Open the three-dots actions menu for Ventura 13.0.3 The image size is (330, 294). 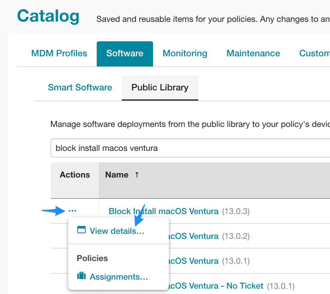pyautogui.click(x=72, y=211)
